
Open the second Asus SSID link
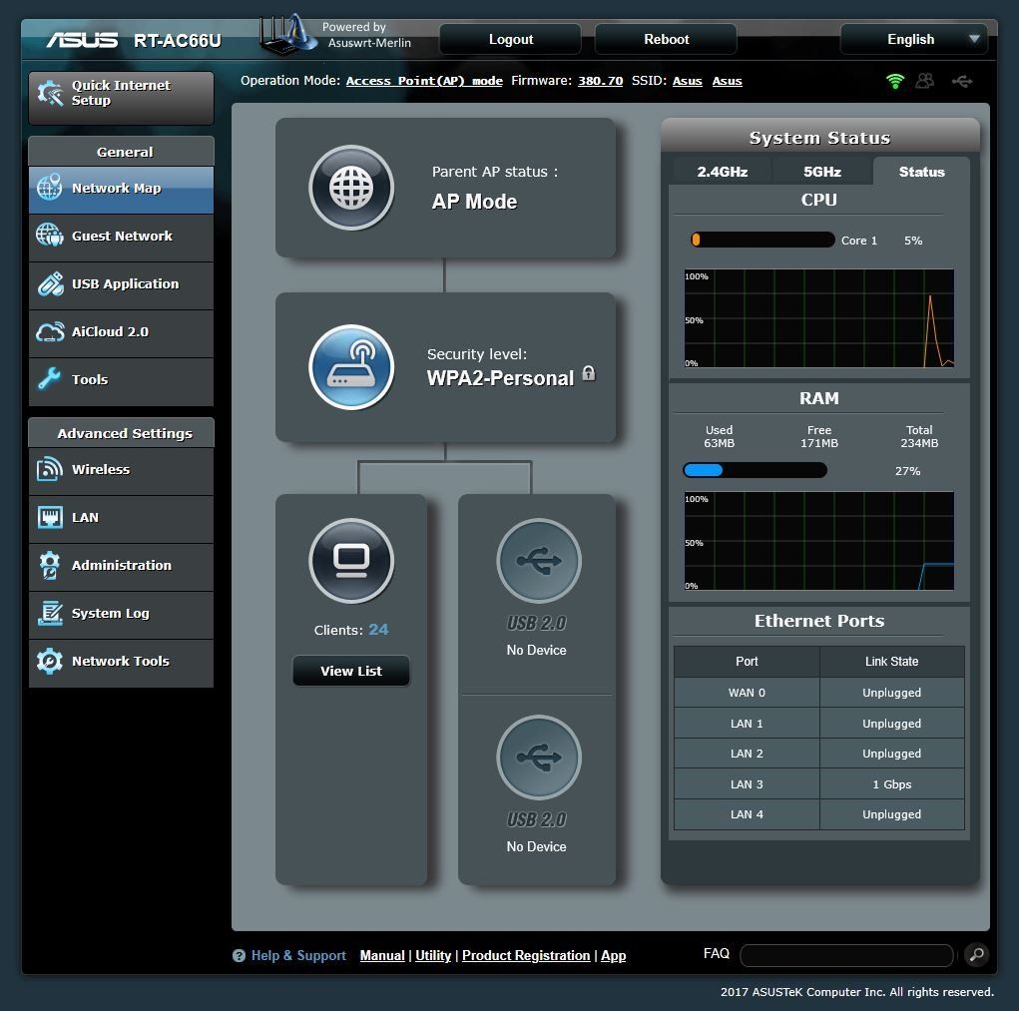coord(727,81)
